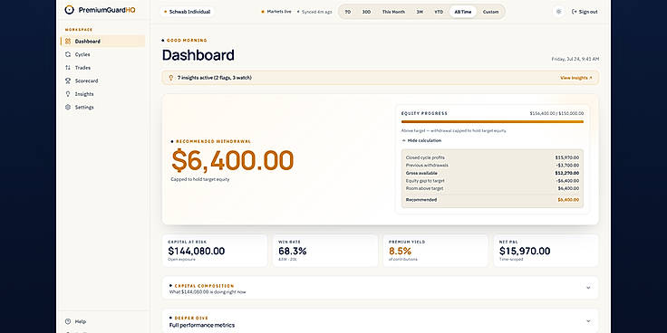This screenshot has width=667, height=333.
Task: Go to Cycles page
Action: click(103, 54)
